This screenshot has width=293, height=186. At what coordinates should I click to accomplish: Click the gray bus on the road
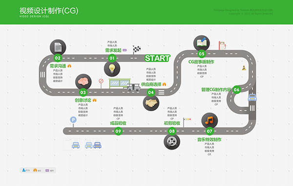[x=133, y=87]
